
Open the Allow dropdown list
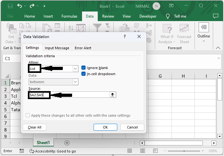[75, 69]
